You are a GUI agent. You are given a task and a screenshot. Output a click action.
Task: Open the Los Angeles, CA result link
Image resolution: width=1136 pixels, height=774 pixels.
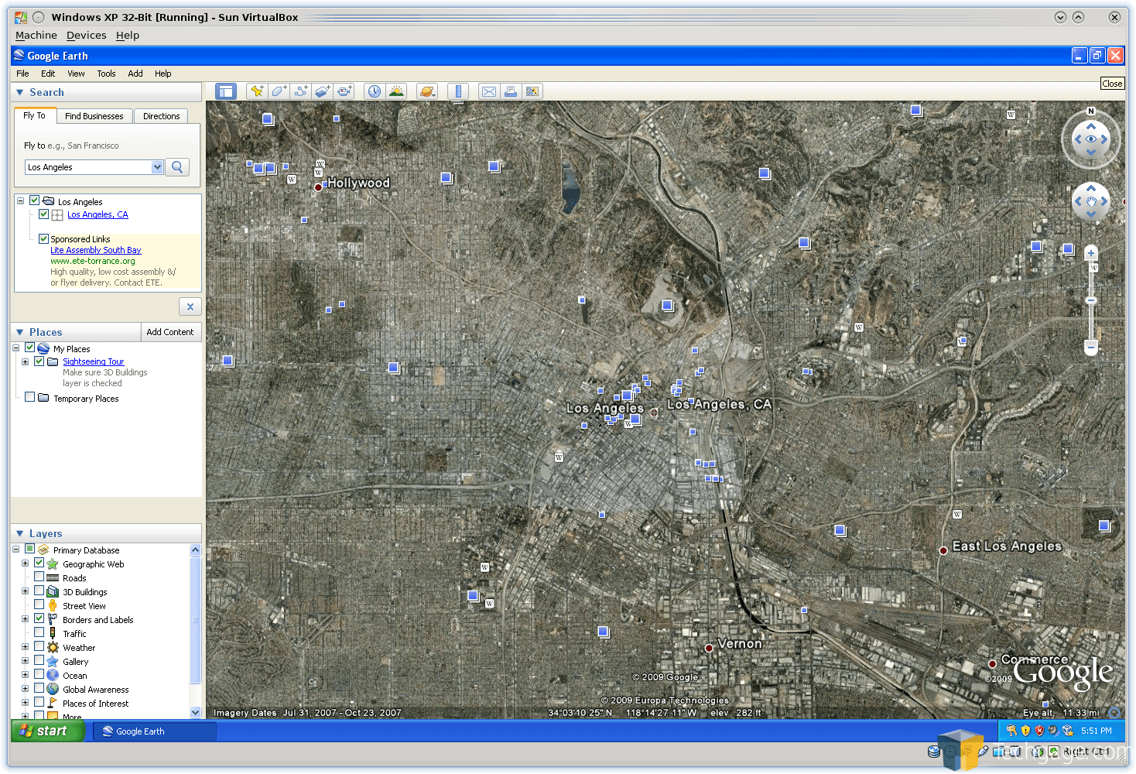pos(98,214)
